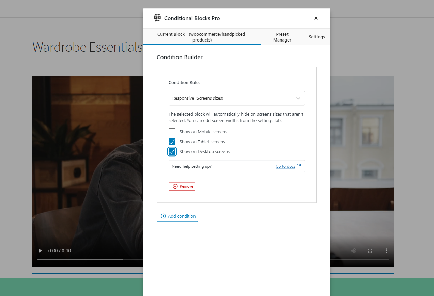
Task: Switch to the Preset Manager tab
Action: [x=282, y=37]
